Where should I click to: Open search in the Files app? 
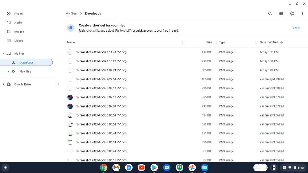tap(270, 13)
